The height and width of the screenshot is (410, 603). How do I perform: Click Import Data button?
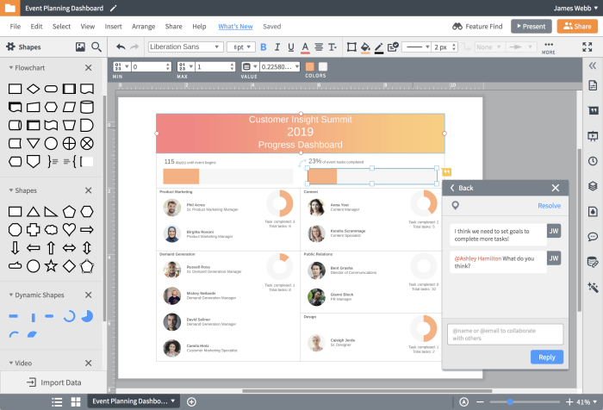pos(53,382)
